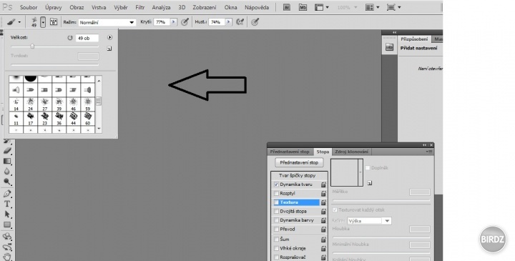This screenshot has height=261, width=515.
Task: Select the Gradient tool
Action: [x=7, y=161]
